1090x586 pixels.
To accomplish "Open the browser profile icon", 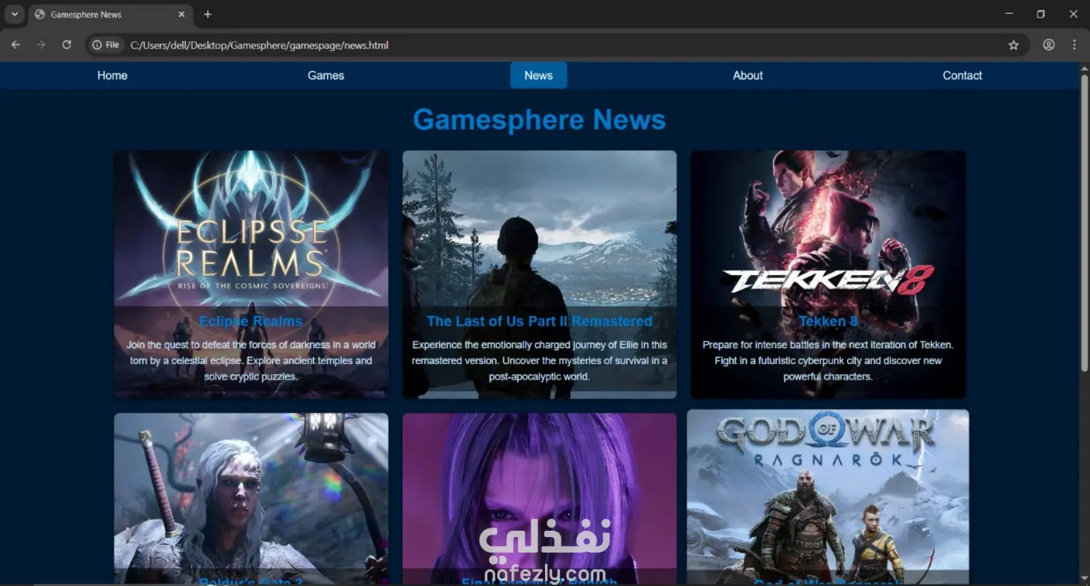I will click(1048, 45).
